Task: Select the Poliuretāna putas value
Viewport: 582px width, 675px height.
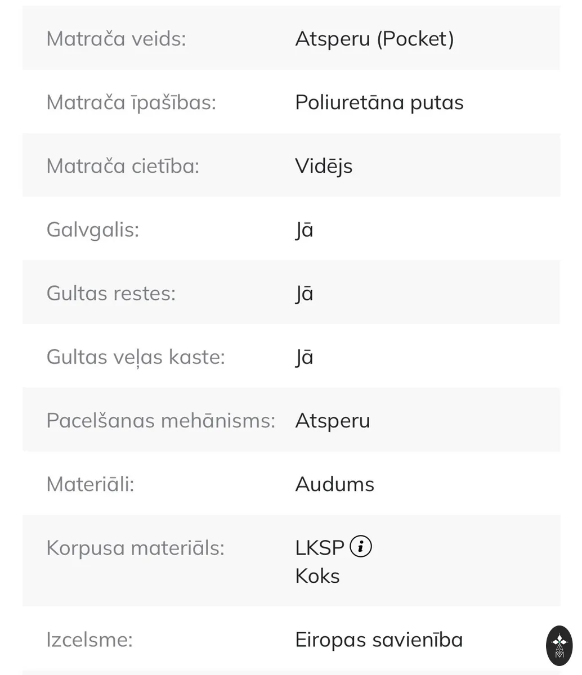Action: (x=379, y=102)
